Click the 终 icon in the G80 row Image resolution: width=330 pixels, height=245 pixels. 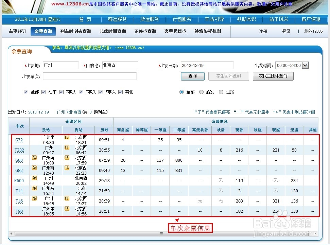pyautogui.click(x=67, y=157)
